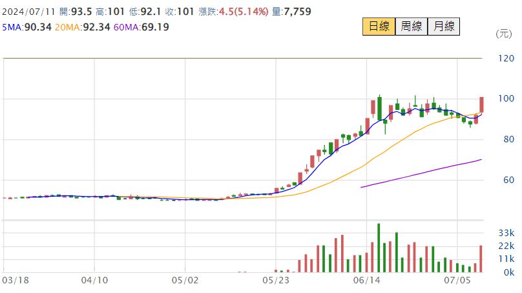Click the 60MA value 69.19
The image size is (522, 293).
[x=155, y=27]
